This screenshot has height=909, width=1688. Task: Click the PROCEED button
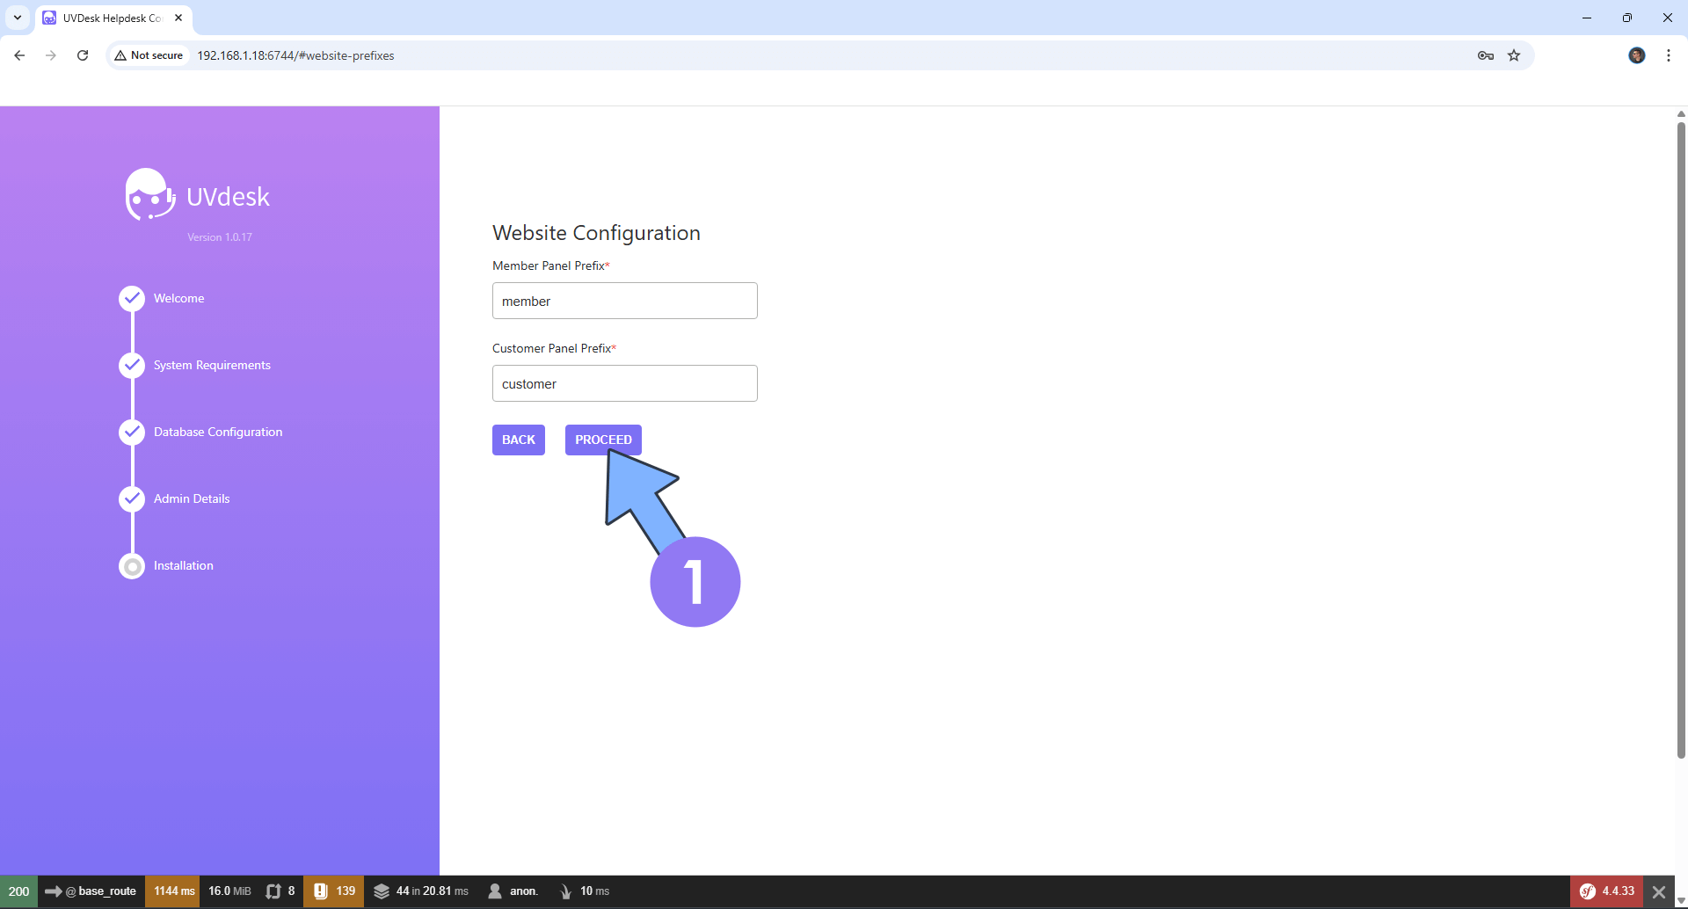click(x=603, y=440)
